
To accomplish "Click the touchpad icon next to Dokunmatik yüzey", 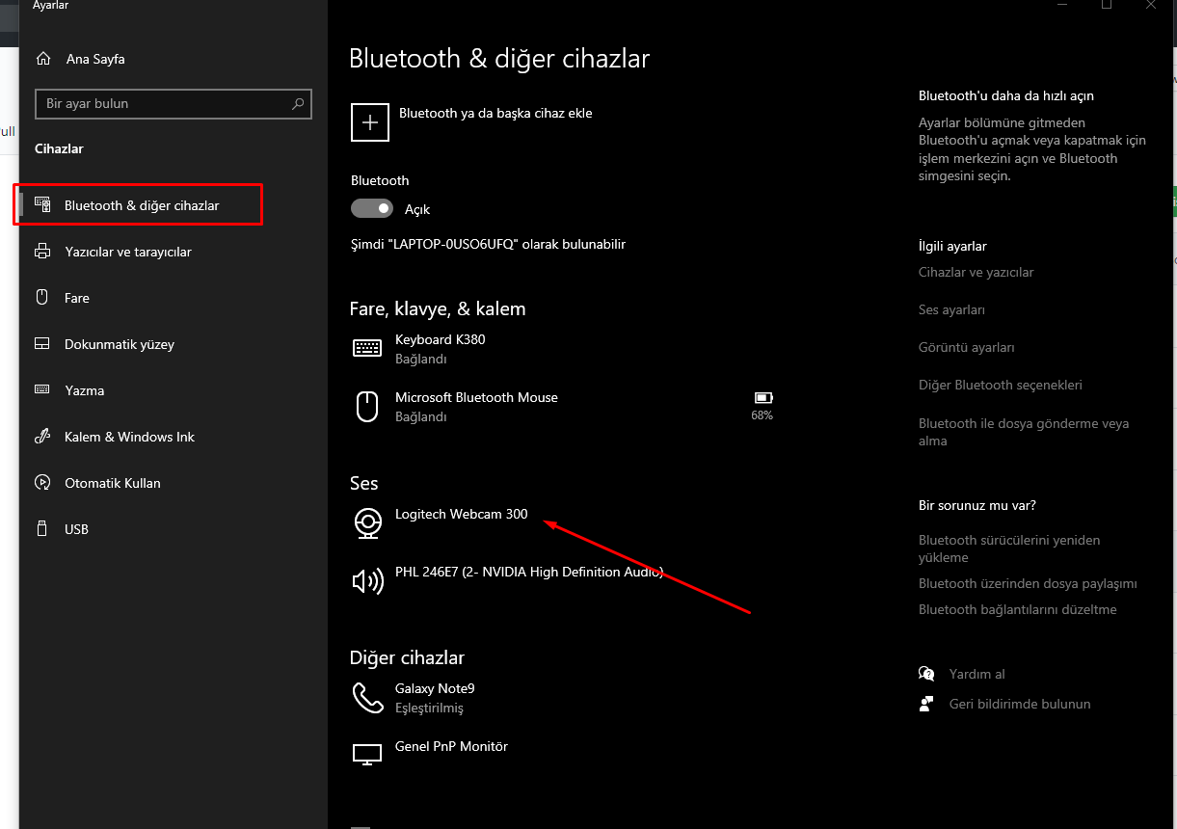I will tap(42, 344).
